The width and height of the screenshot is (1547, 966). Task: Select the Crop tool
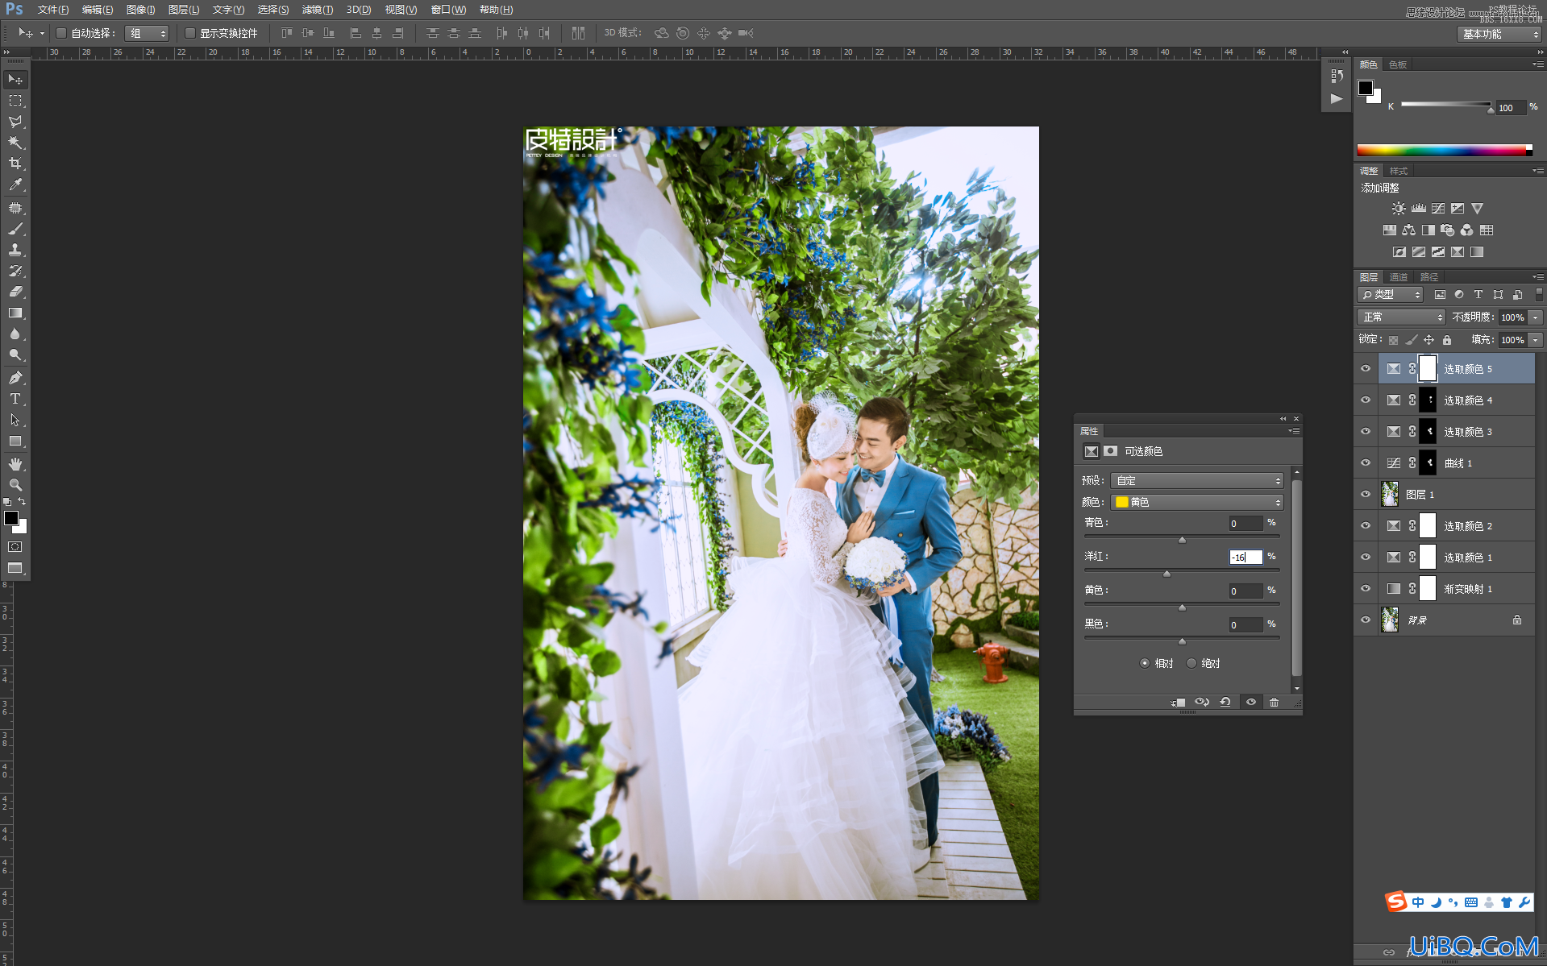tap(15, 164)
